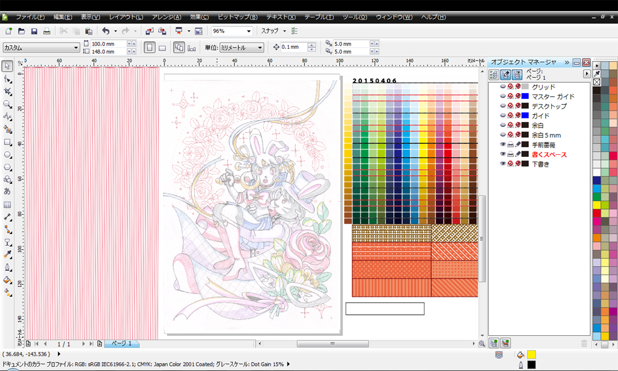Select the Table tool in the toolbox
The width and height of the screenshot is (618, 371).
click(7, 204)
